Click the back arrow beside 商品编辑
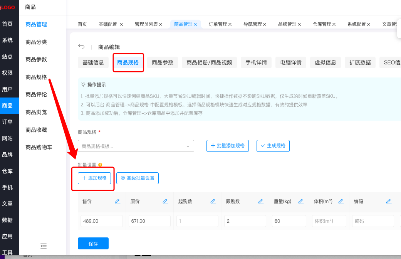The height and width of the screenshot is (259, 401). tap(81, 46)
